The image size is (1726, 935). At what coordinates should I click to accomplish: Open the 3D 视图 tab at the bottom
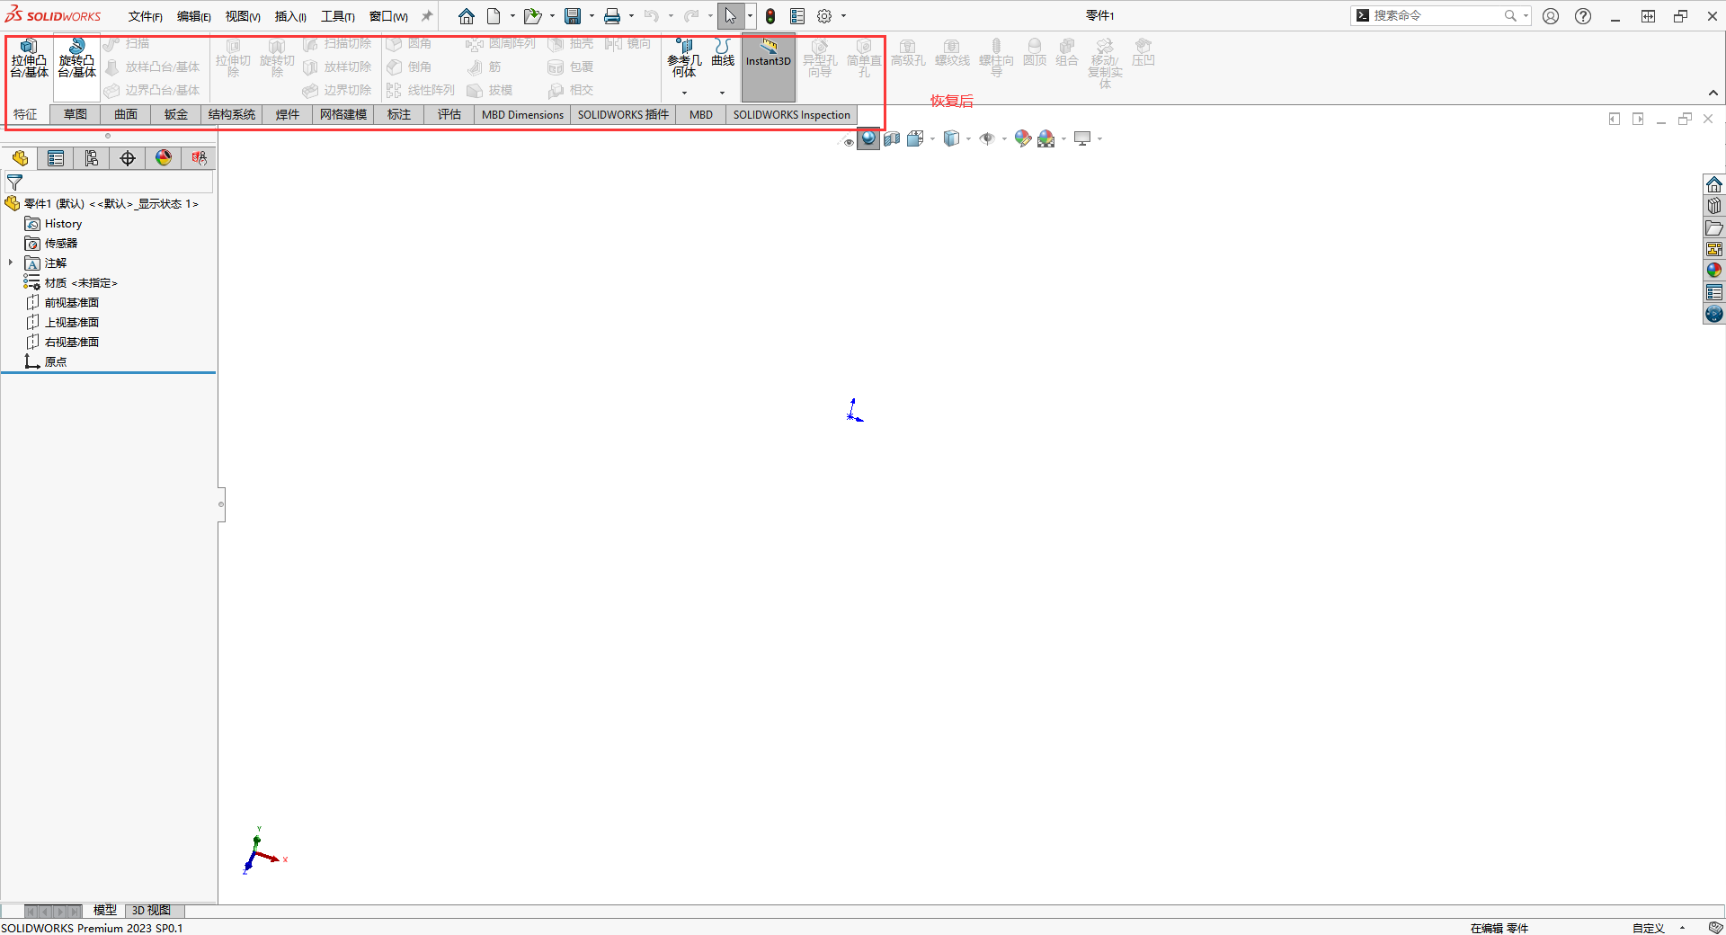click(151, 911)
